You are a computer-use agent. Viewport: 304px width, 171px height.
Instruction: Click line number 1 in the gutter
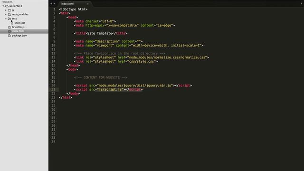54,9
